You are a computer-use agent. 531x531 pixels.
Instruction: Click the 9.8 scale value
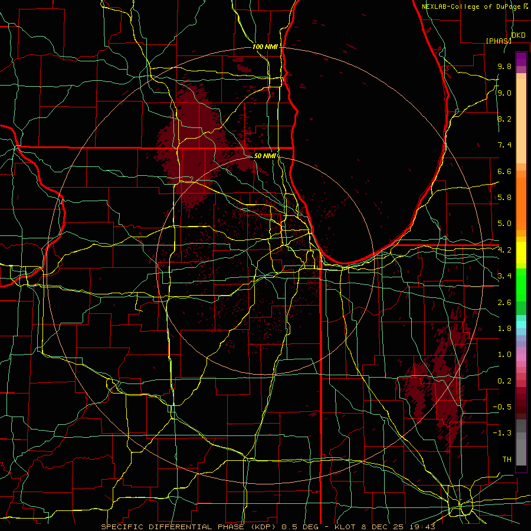point(504,67)
